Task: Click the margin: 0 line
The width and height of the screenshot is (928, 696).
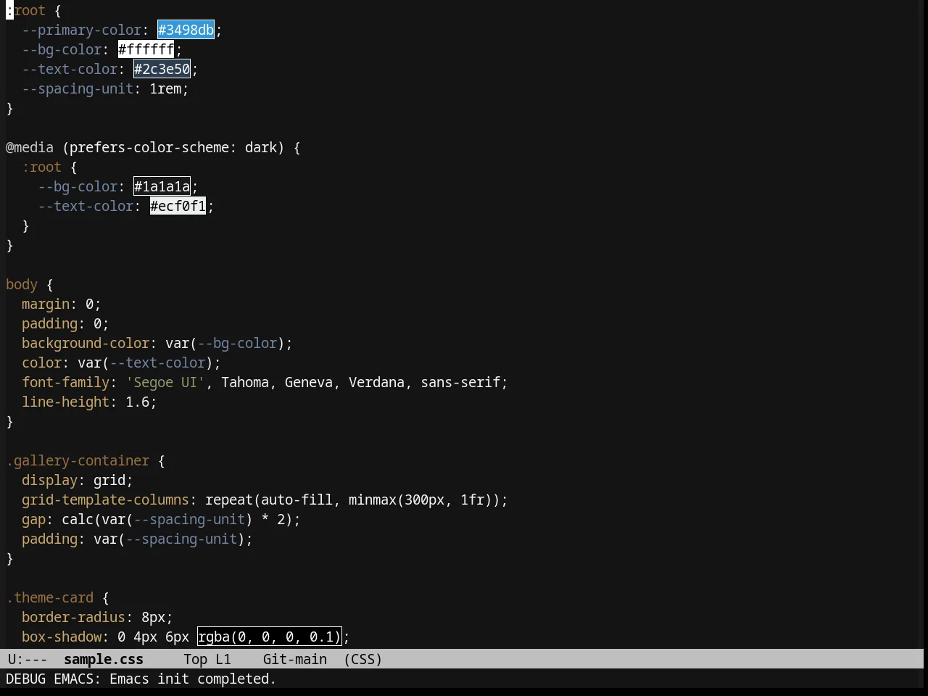Action: point(62,304)
